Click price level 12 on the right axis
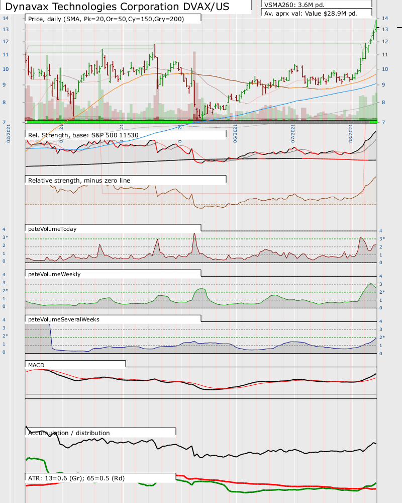The height and width of the screenshot is (503, 402). (x=385, y=41)
